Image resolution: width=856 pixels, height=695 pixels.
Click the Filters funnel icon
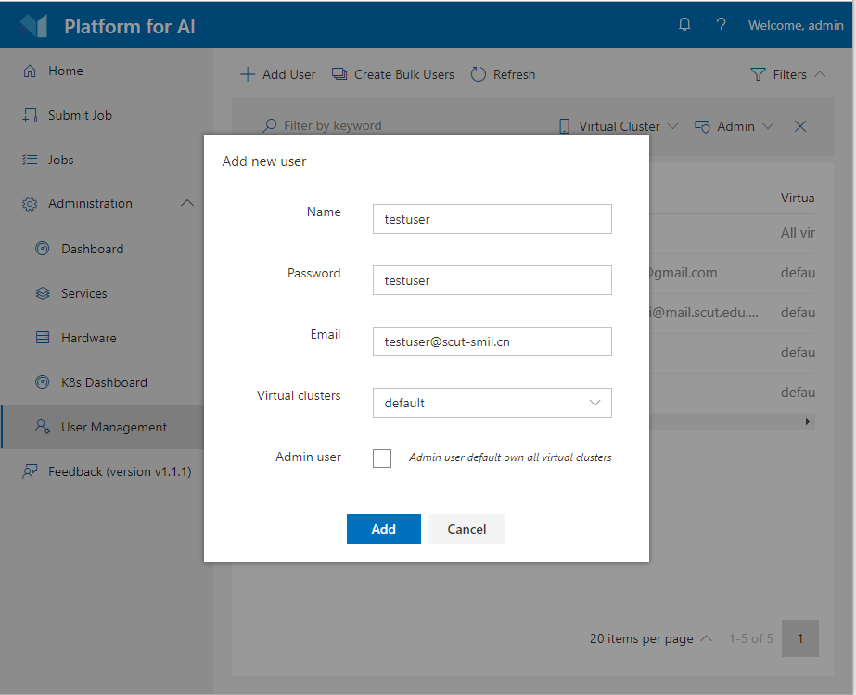point(758,74)
